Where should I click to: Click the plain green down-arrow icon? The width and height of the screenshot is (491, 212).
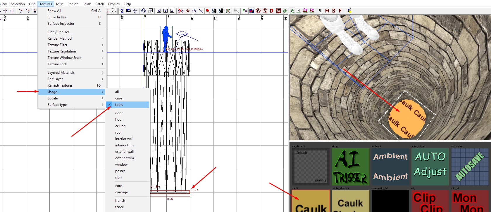(x=285, y=11)
